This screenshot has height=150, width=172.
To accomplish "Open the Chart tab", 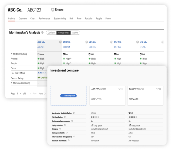I will (x=33, y=19).
